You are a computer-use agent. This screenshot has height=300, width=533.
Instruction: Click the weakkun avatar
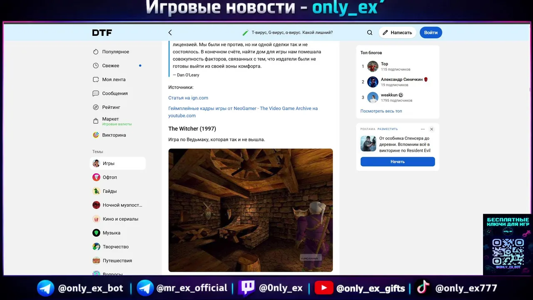[373, 97]
